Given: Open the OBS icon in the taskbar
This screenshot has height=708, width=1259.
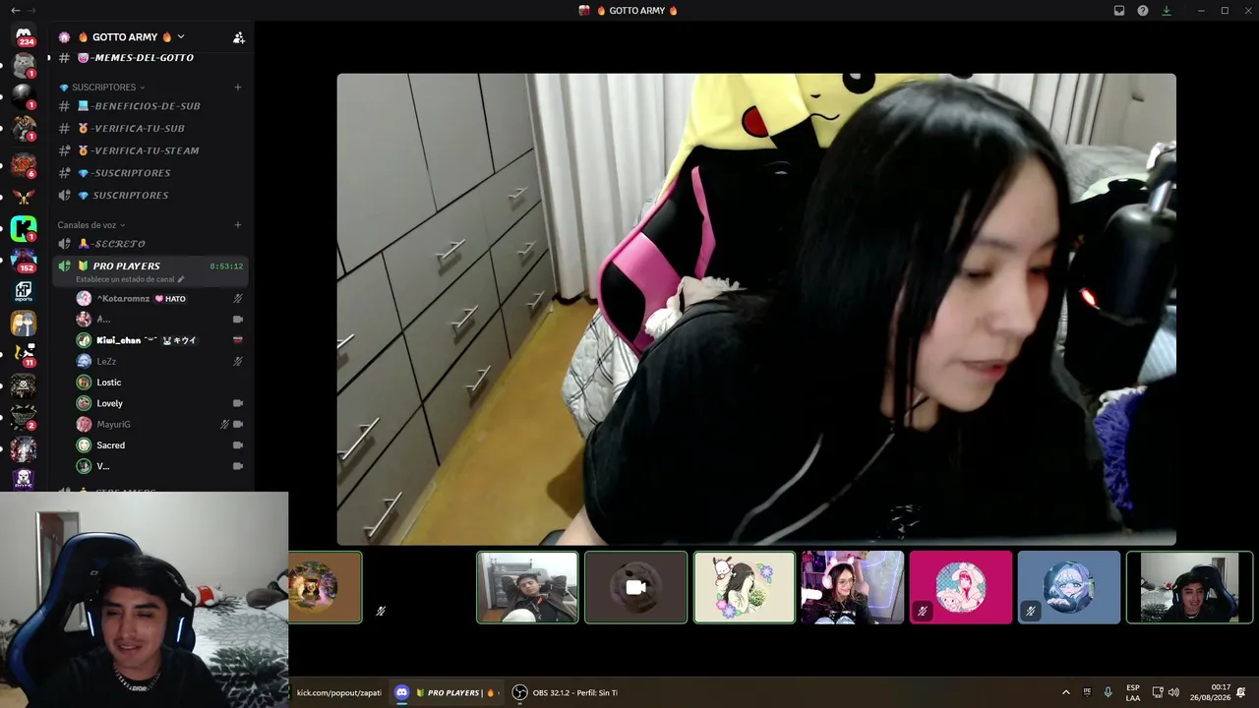Looking at the screenshot, I should [519, 692].
